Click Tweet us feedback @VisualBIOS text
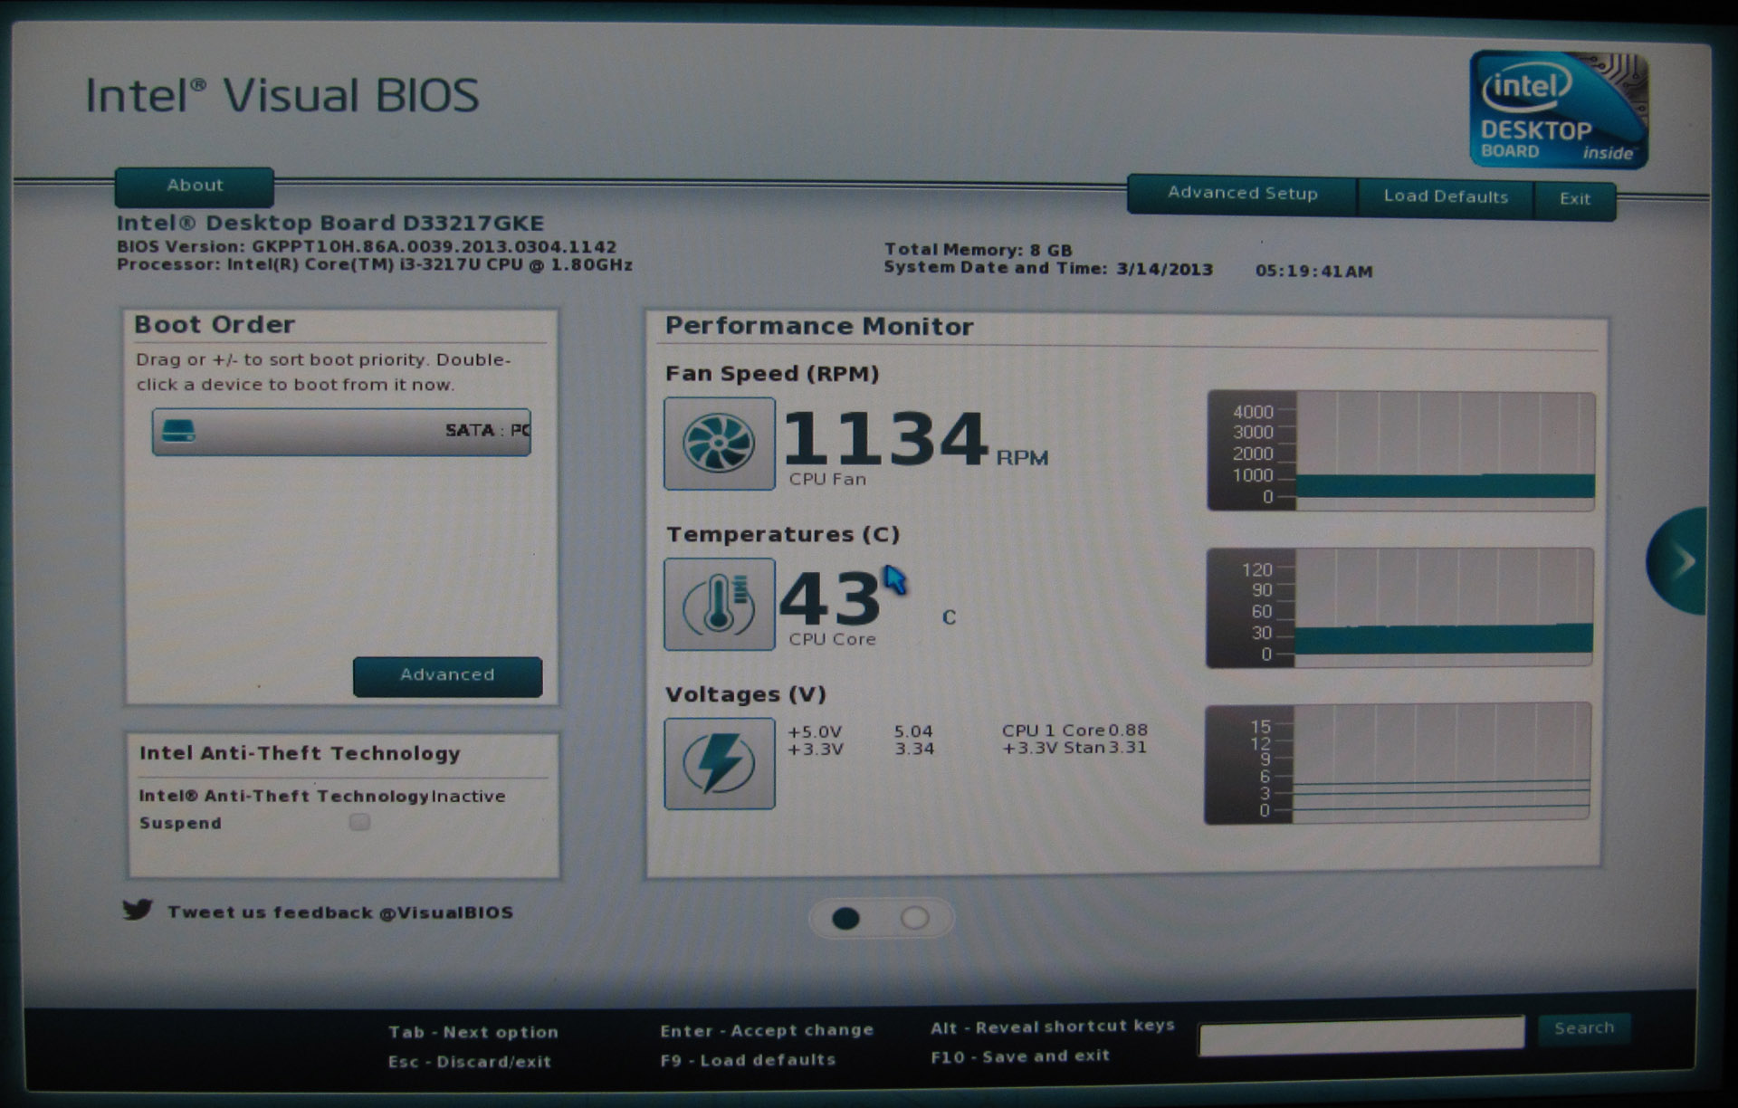Image resolution: width=1738 pixels, height=1108 pixels. coord(340,912)
